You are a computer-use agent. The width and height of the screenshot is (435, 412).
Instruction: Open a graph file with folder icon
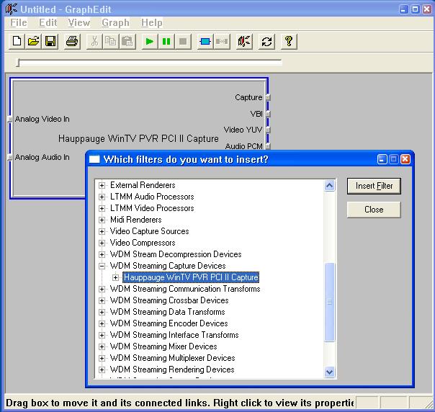(x=33, y=42)
